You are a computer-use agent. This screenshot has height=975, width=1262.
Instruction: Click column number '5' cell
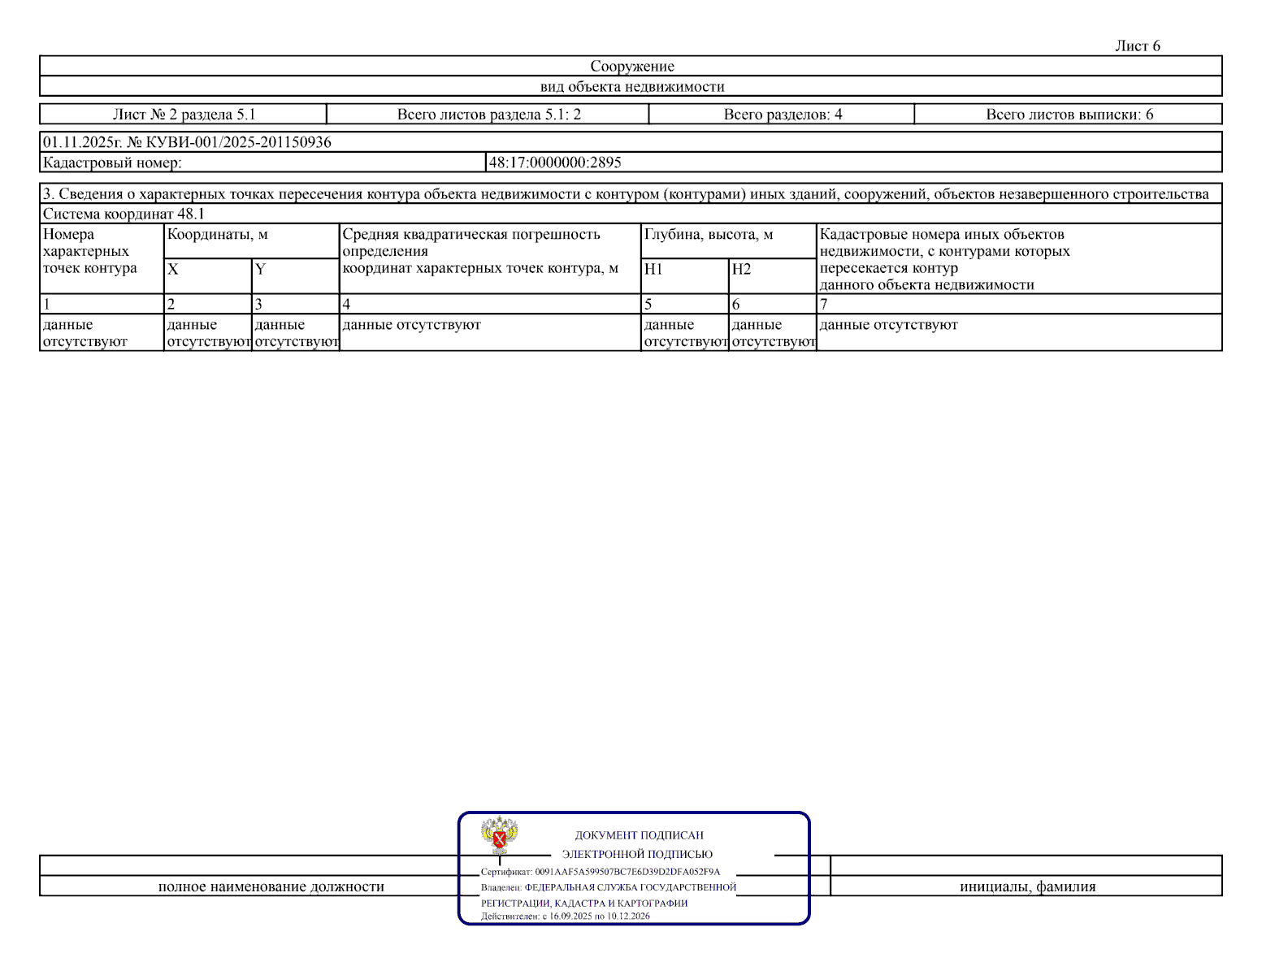pos(685,305)
